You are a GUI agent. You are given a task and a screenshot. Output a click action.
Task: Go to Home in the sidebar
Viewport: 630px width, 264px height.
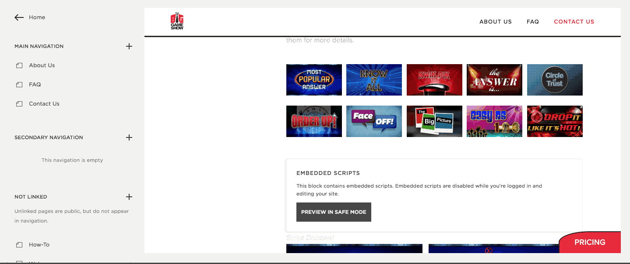37,17
